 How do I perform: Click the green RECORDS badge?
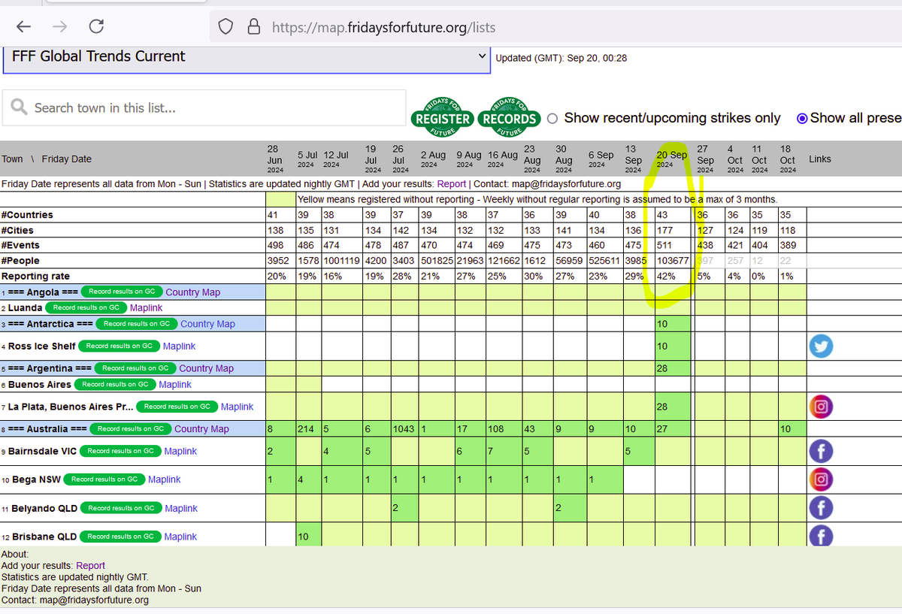coord(510,117)
